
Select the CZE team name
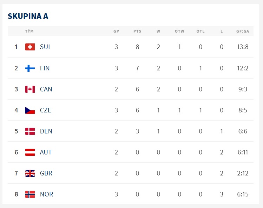coord(45,110)
